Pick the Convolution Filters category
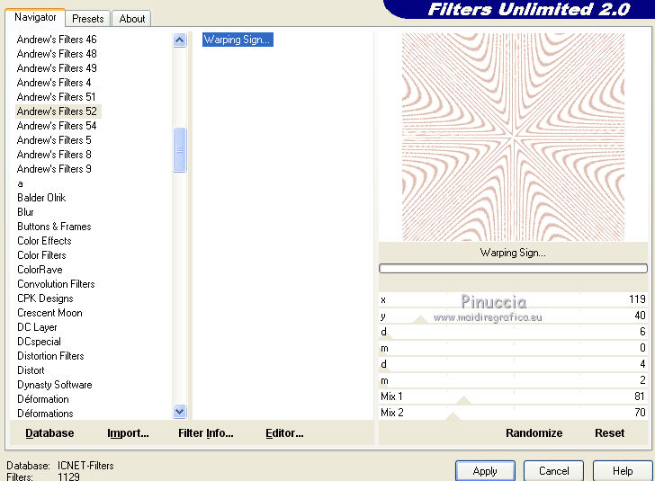This screenshot has width=655, height=481. (x=56, y=284)
